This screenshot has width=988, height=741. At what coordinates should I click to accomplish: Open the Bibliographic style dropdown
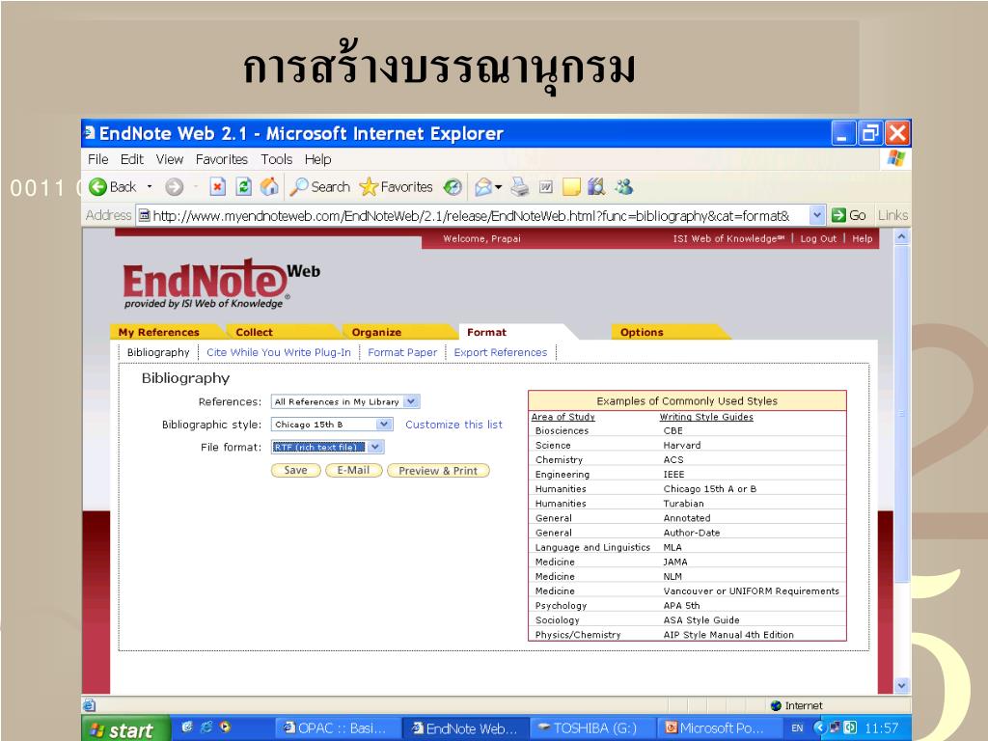[384, 425]
